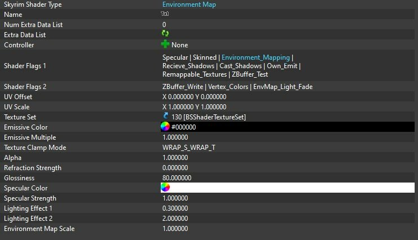The height and width of the screenshot is (240, 418).
Task: Open Shader Flags 2 value ZBuffer_Write list
Action: coord(237,87)
